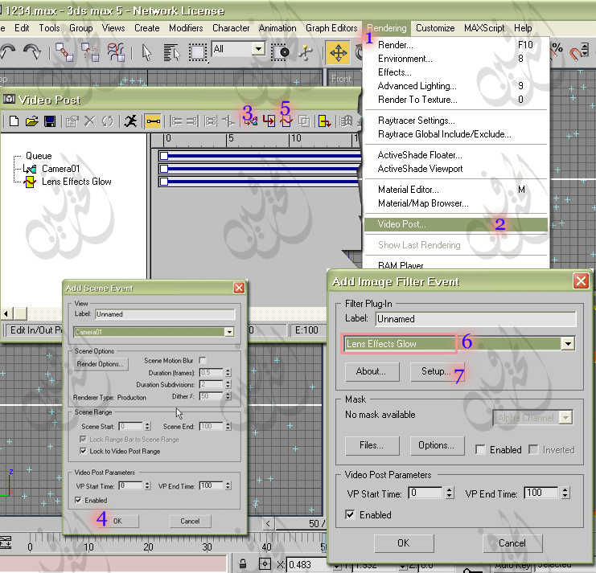Click Delete Current Event X icon
The image size is (596, 573).
pyautogui.click(x=90, y=121)
